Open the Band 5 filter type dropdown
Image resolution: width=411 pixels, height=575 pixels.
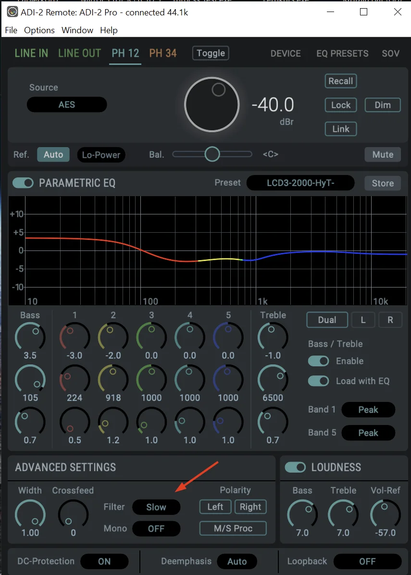[x=368, y=433]
